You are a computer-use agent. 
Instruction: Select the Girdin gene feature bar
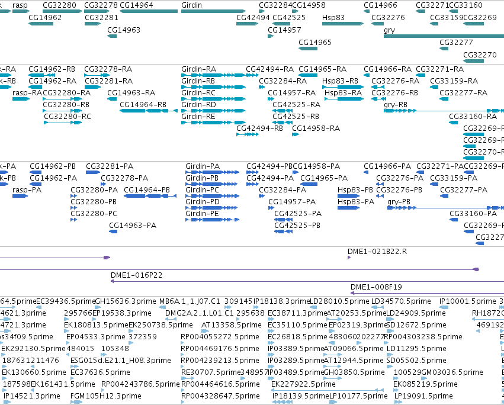213,11
